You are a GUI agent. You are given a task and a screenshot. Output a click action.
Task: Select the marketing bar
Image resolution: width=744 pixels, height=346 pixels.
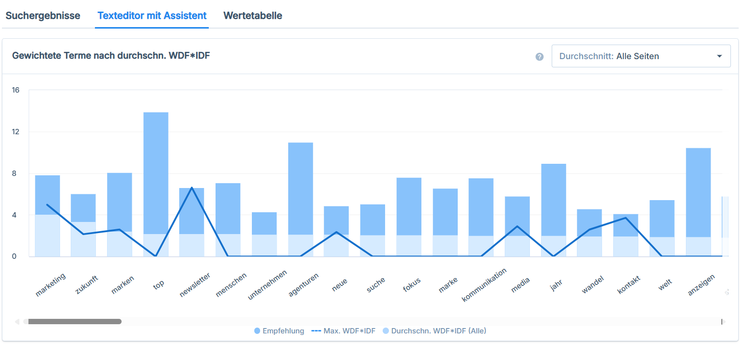pos(47,194)
